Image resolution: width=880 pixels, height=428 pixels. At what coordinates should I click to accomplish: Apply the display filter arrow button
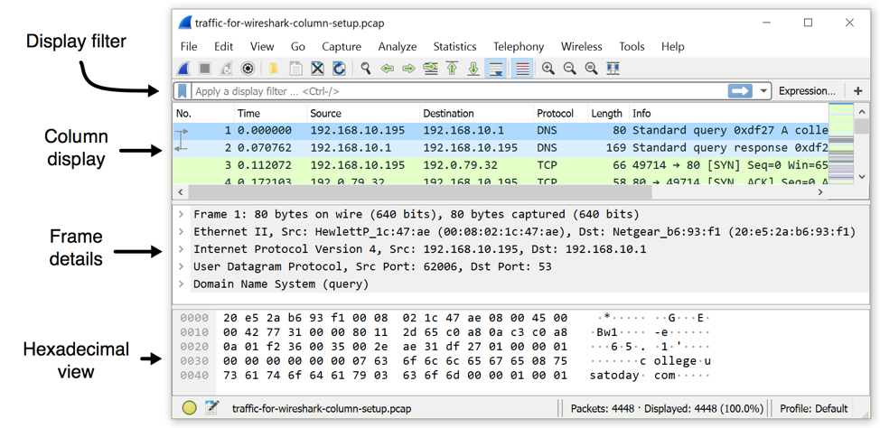pos(740,91)
